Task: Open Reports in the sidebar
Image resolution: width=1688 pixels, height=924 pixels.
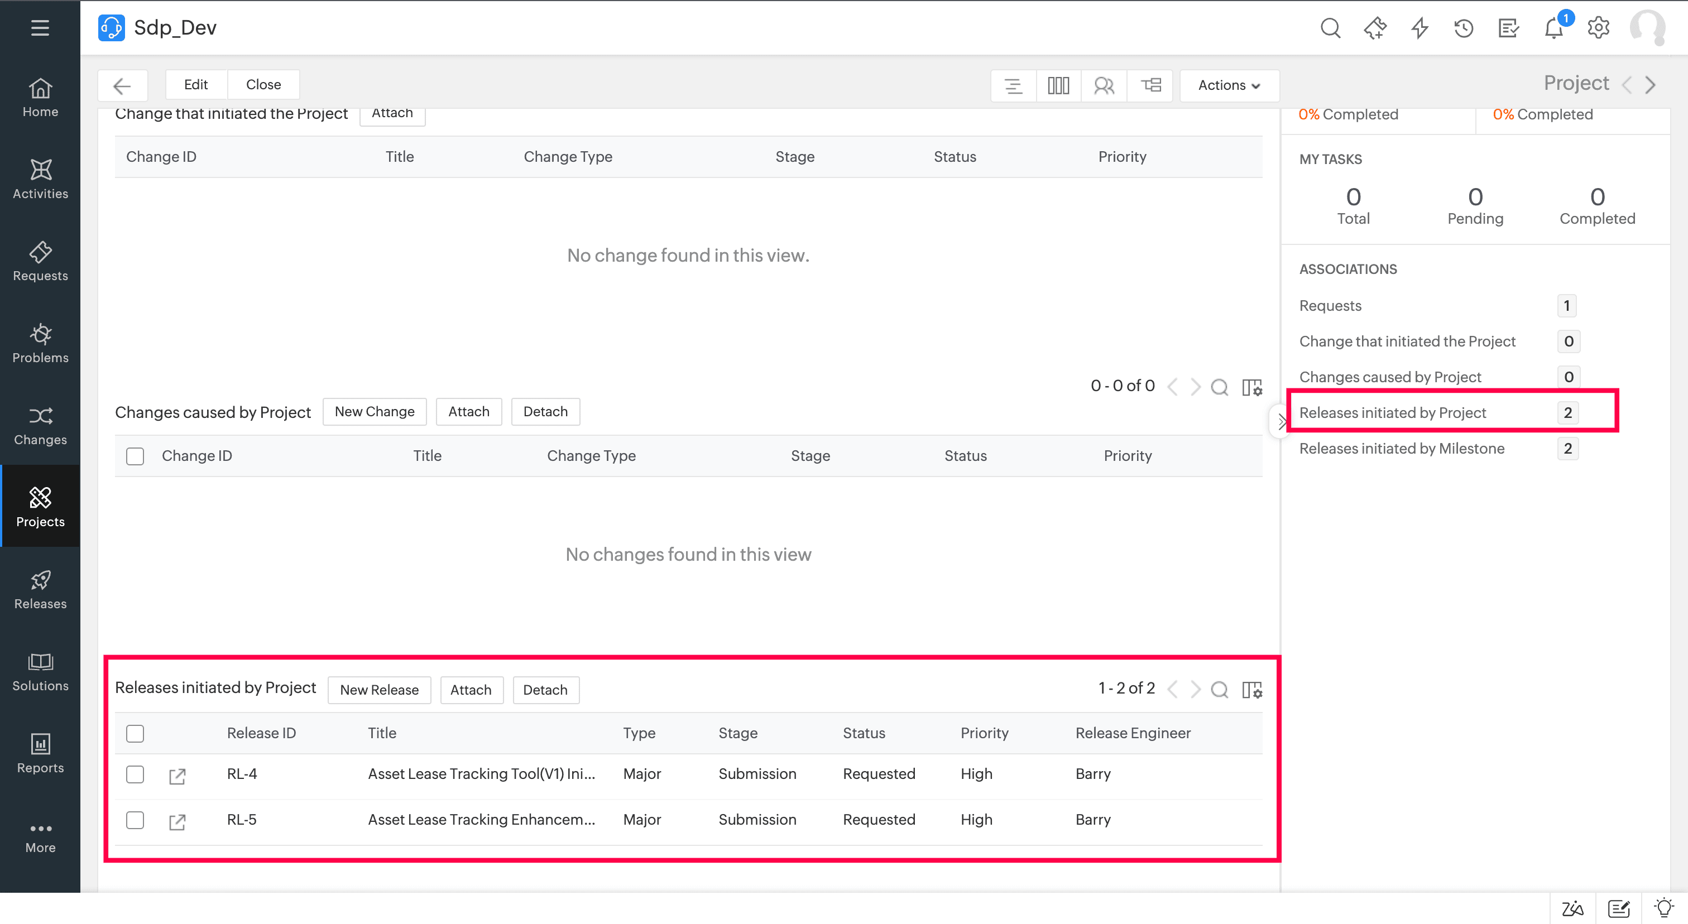Action: [40, 753]
